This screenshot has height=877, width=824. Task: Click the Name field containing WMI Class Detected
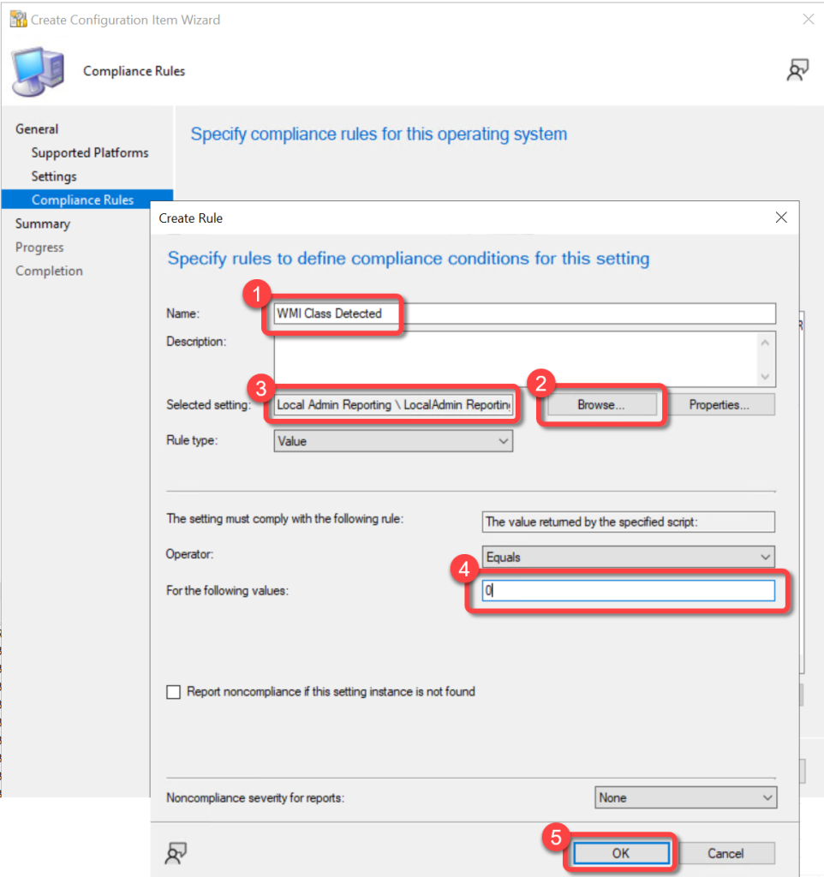pos(524,313)
